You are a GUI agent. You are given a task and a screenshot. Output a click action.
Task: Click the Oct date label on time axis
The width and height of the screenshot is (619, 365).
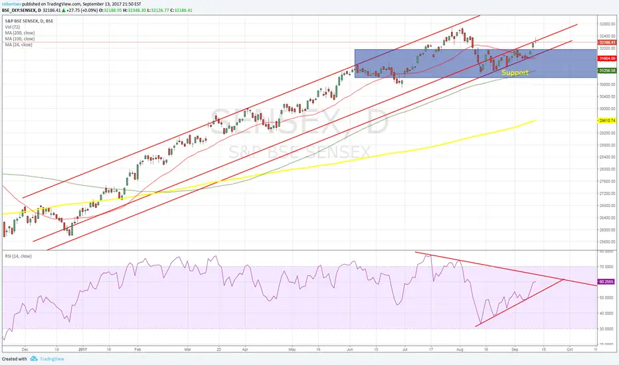point(570,349)
